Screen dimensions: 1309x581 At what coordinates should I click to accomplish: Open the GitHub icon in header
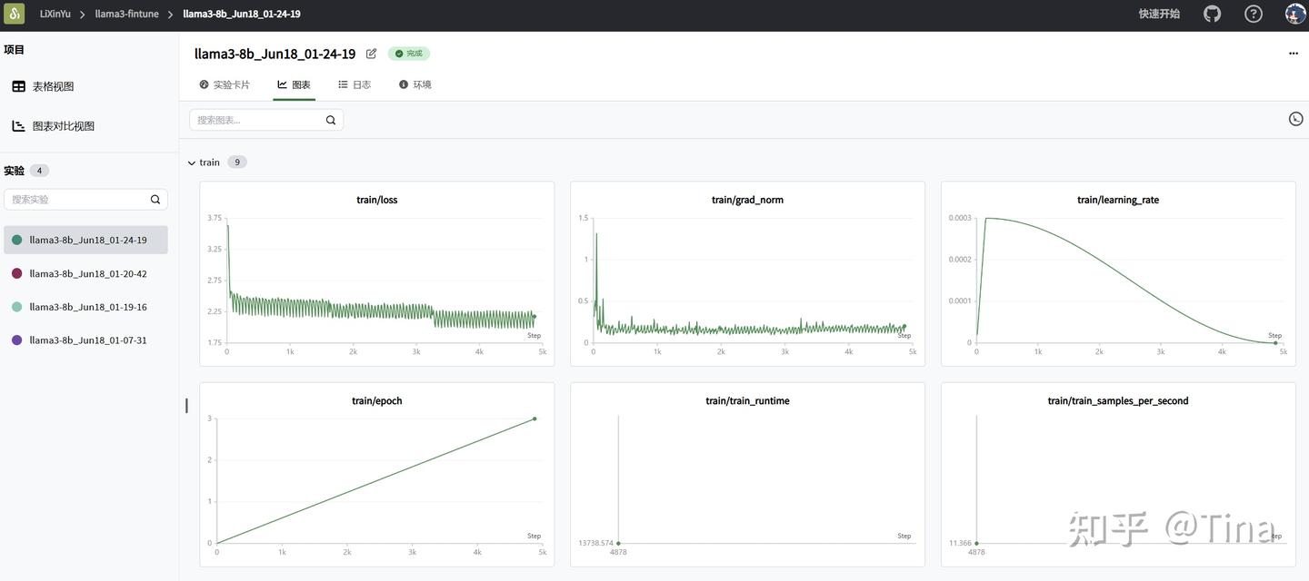click(x=1213, y=14)
